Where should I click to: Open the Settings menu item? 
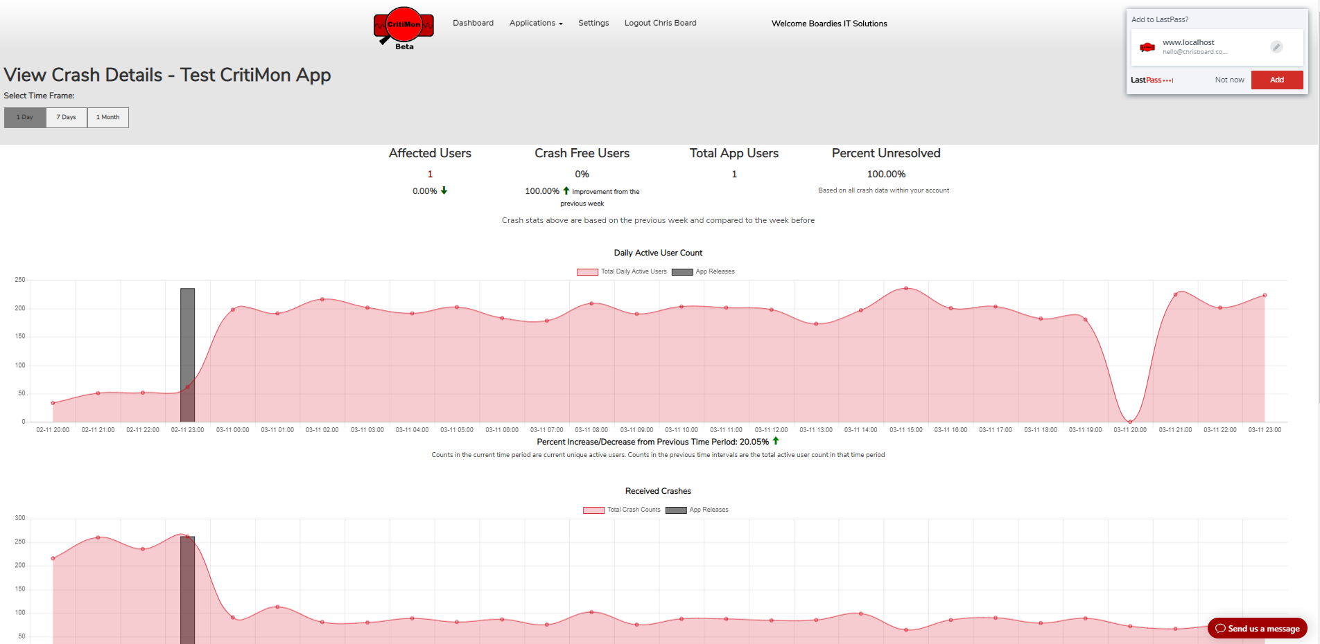tap(593, 23)
